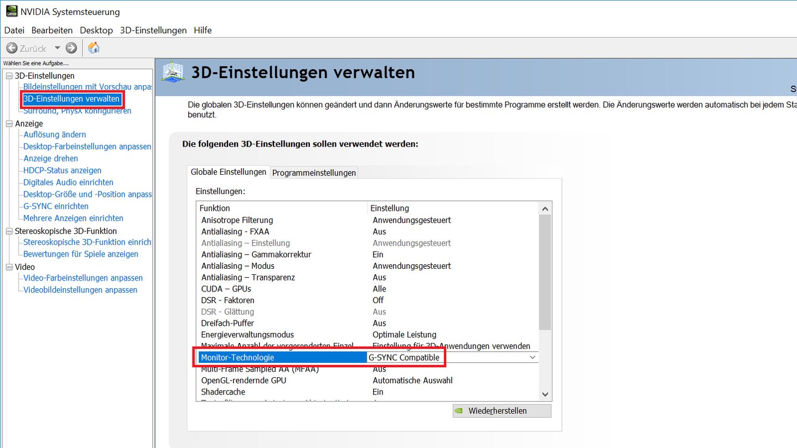The image size is (797, 448).
Task: Switch to Programmeinstellungen tab
Action: pos(314,173)
